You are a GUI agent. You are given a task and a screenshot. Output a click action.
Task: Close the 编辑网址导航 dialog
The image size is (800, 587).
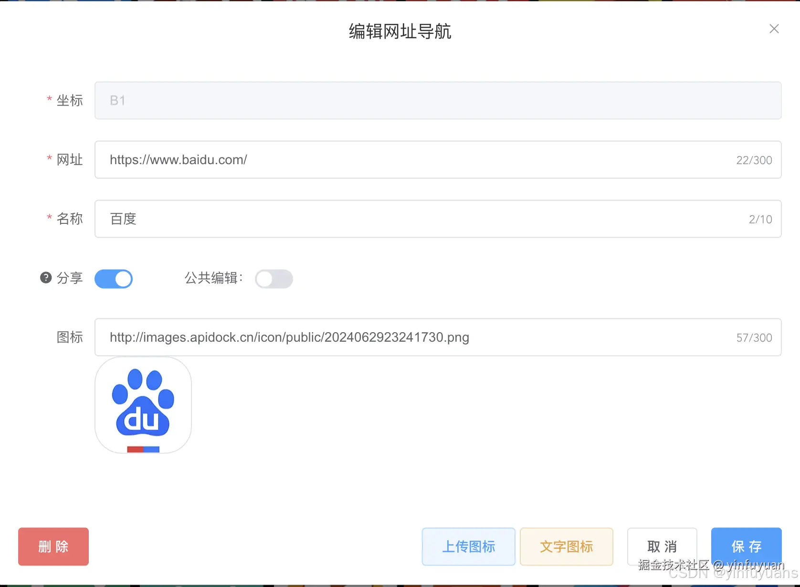point(774,29)
